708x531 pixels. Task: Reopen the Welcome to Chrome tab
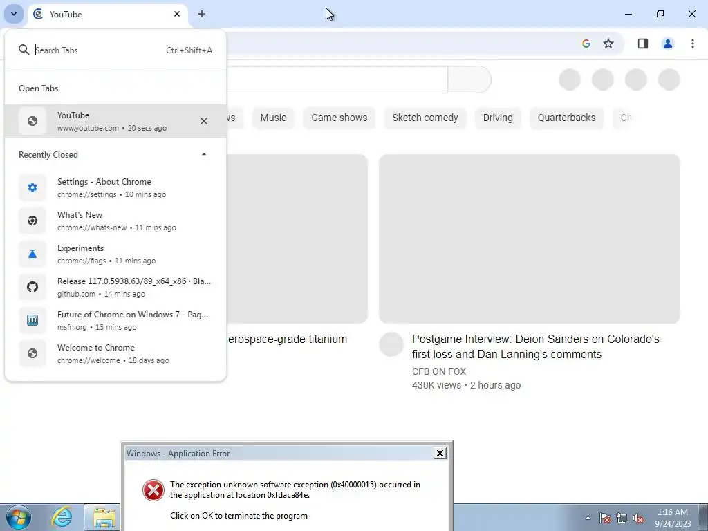click(x=115, y=353)
